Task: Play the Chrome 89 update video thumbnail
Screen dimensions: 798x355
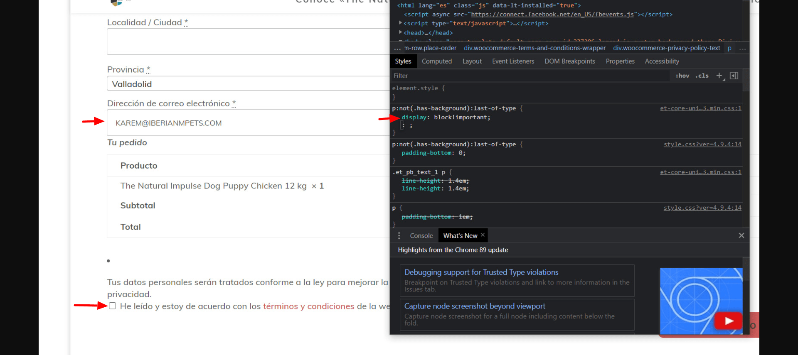Action: (728, 321)
